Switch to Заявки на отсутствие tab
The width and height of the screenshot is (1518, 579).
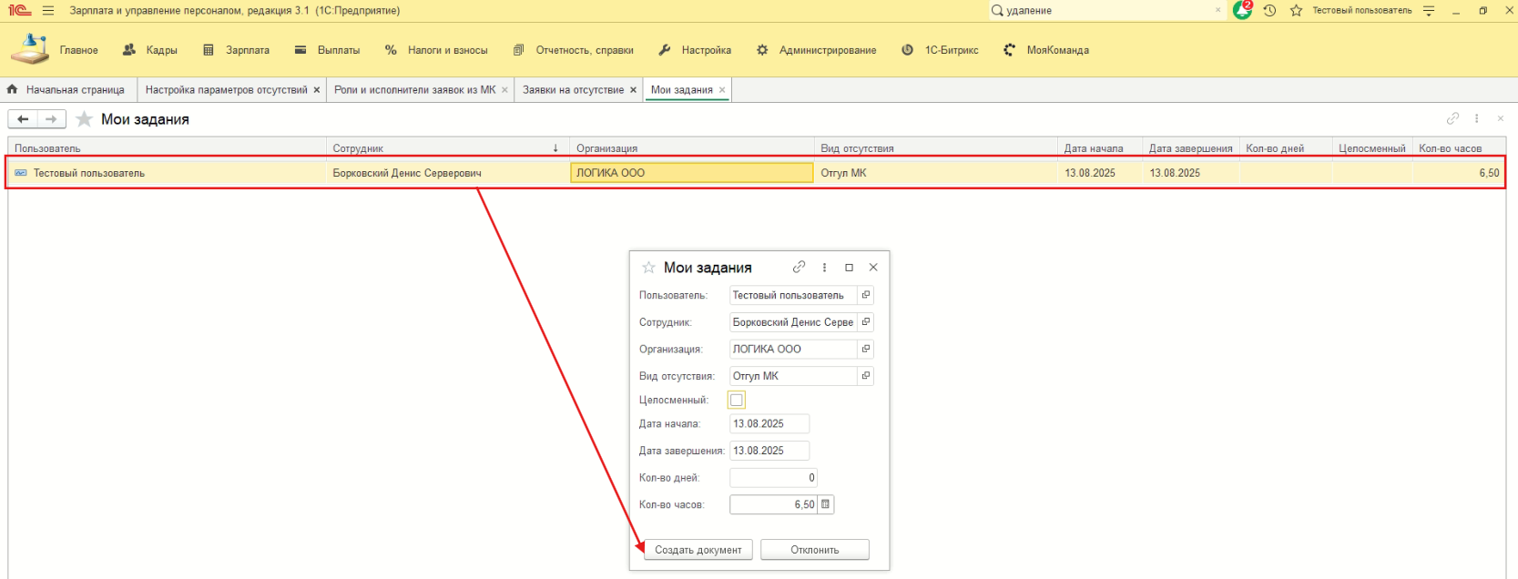(x=573, y=90)
